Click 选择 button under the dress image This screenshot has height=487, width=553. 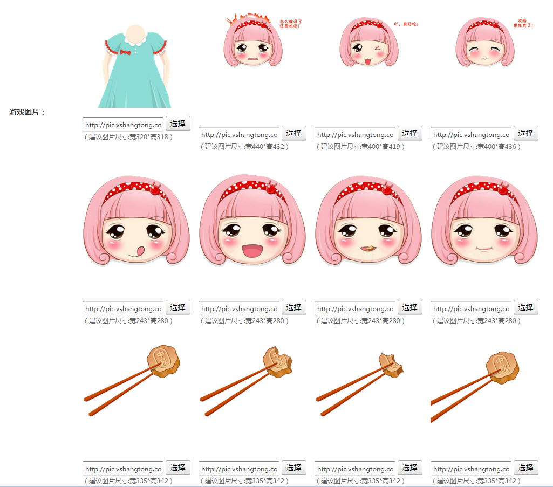pos(178,124)
